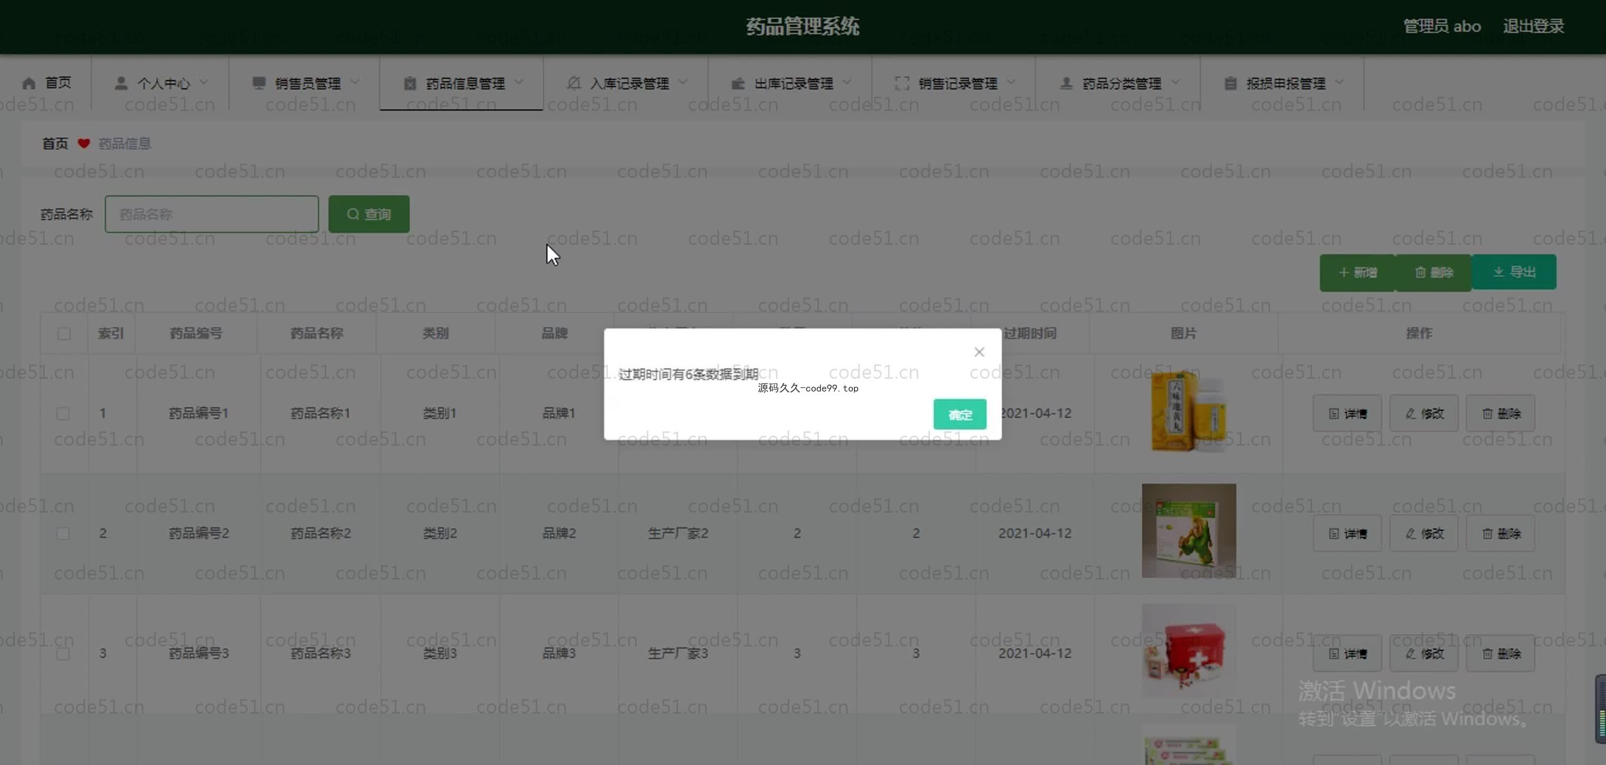The height and width of the screenshot is (765, 1606).
Task: Click the folder icon beside 出库记录管理
Action: pos(738,83)
